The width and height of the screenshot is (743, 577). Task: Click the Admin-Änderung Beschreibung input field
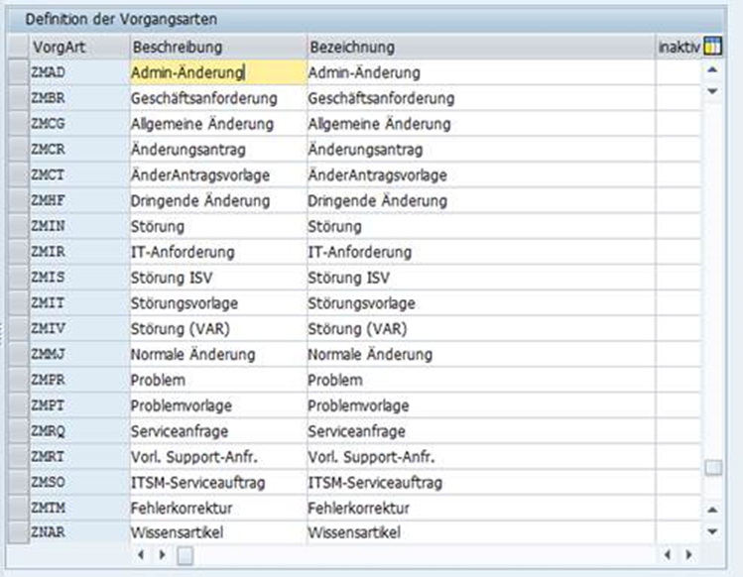[217, 72]
